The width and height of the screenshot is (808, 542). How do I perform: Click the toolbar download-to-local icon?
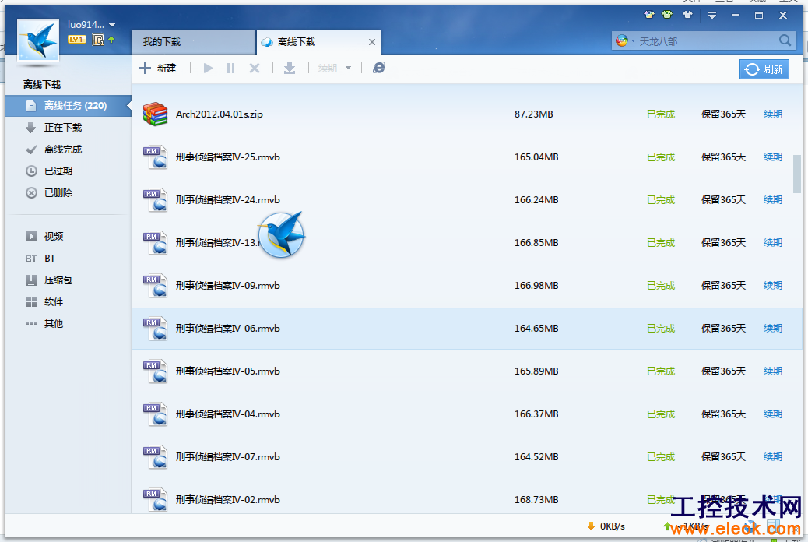pyautogui.click(x=290, y=68)
